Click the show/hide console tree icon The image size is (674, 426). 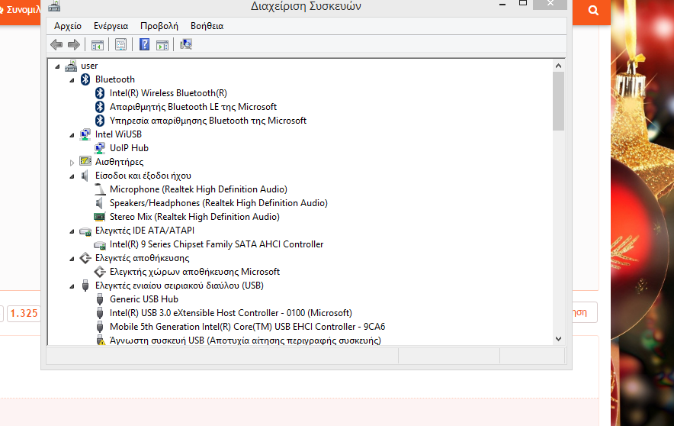(x=98, y=44)
